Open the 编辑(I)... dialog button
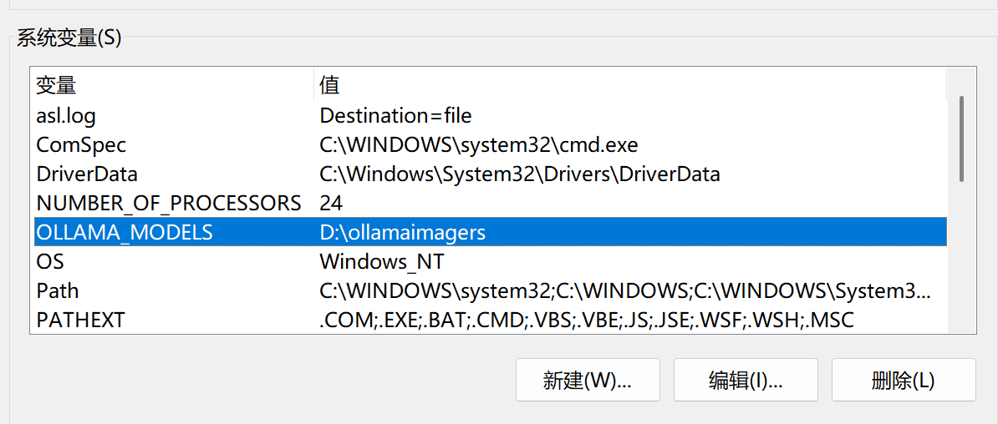The image size is (998, 424). point(746,380)
